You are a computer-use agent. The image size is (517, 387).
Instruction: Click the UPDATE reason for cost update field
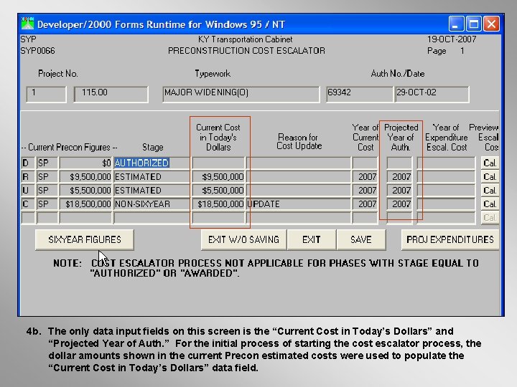[x=299, y=204]
